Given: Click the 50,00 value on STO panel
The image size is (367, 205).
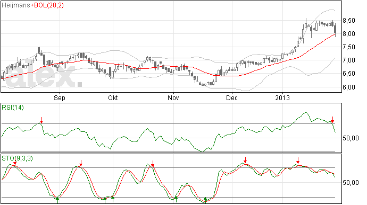Looking at the screenshot, I should point(351,183).
